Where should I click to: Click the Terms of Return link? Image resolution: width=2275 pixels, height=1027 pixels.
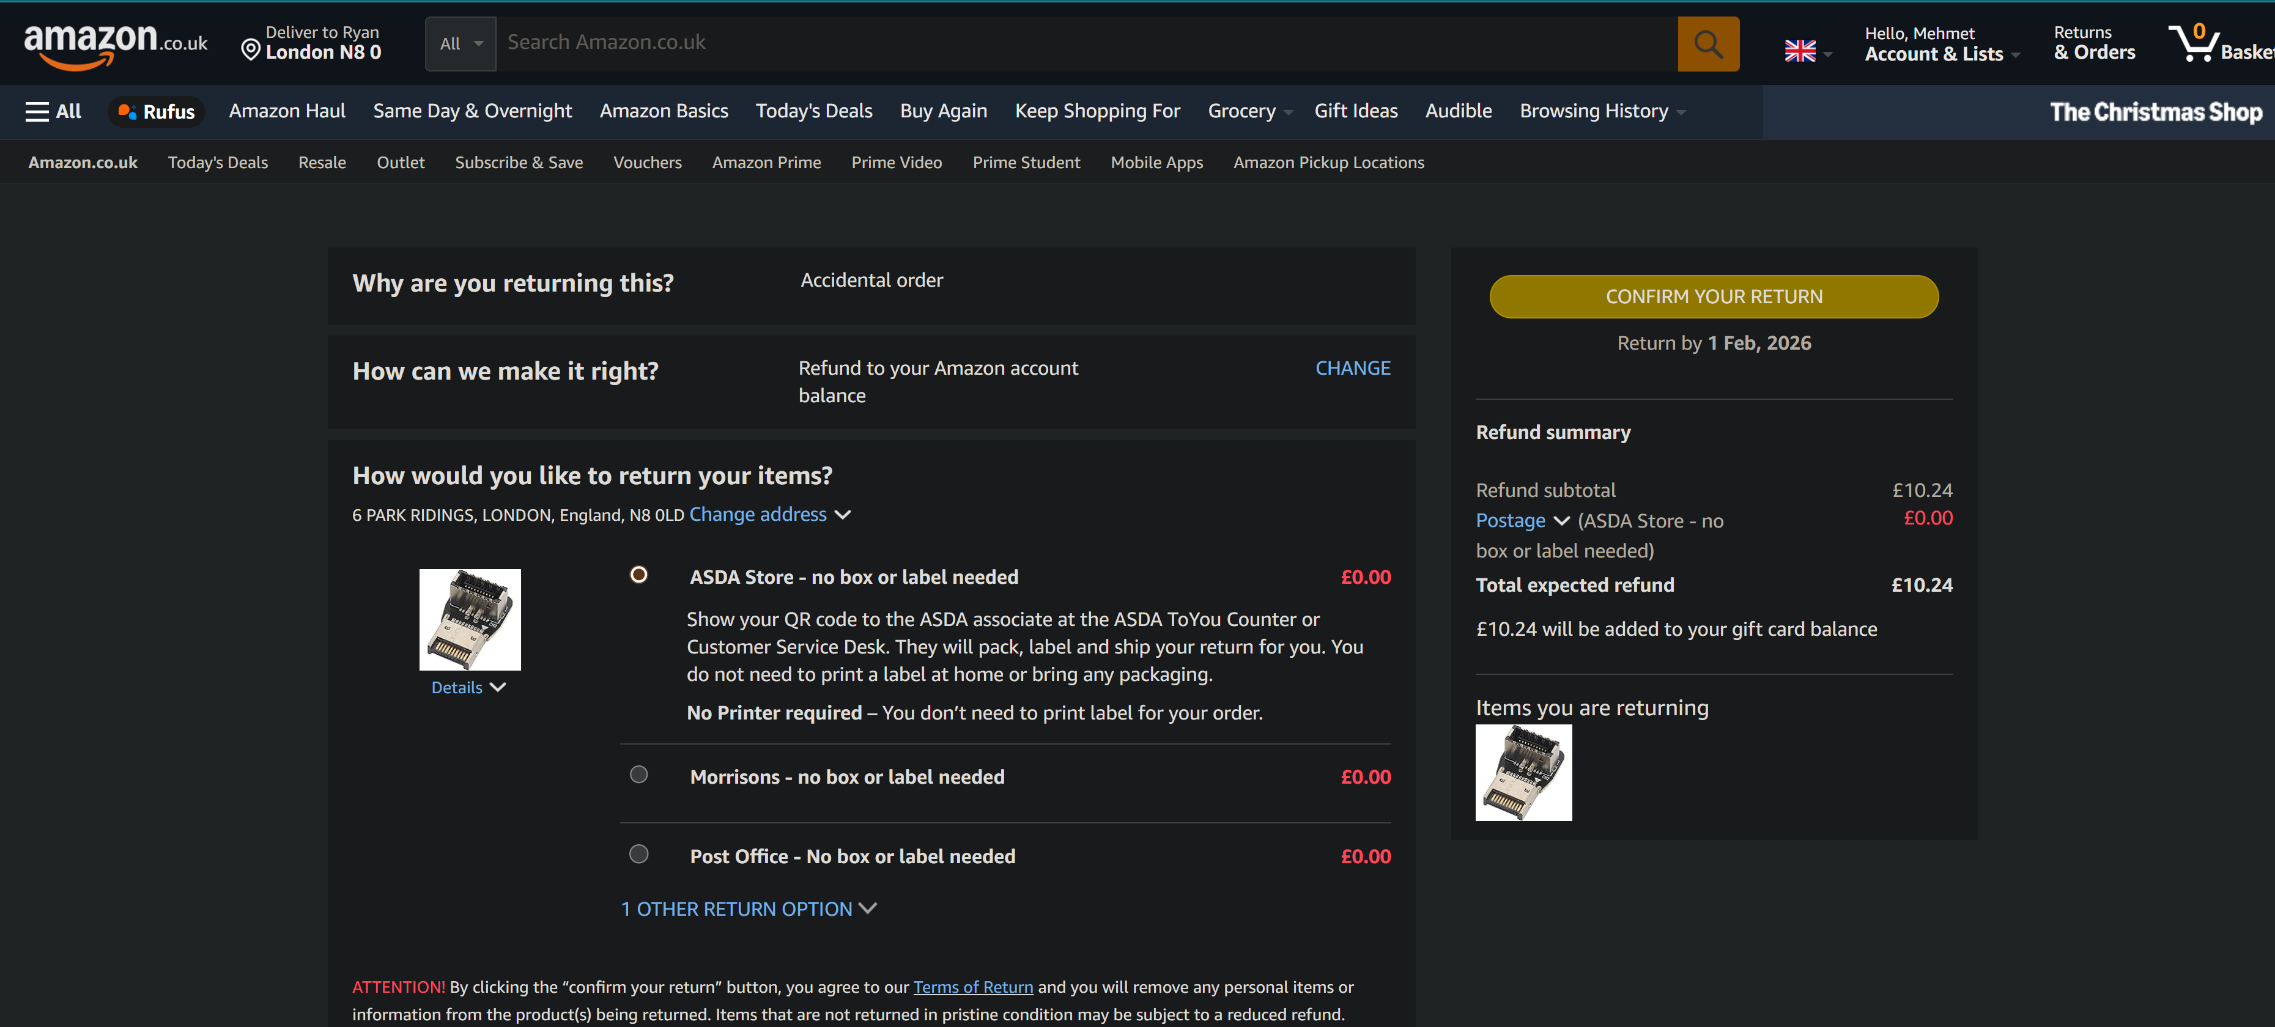[x=972, y=987]
